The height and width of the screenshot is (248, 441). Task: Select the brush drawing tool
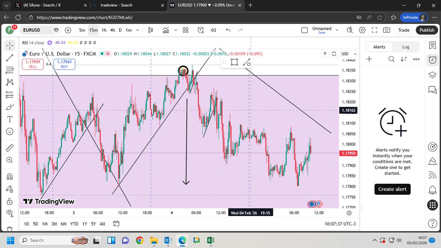point(10,107)
